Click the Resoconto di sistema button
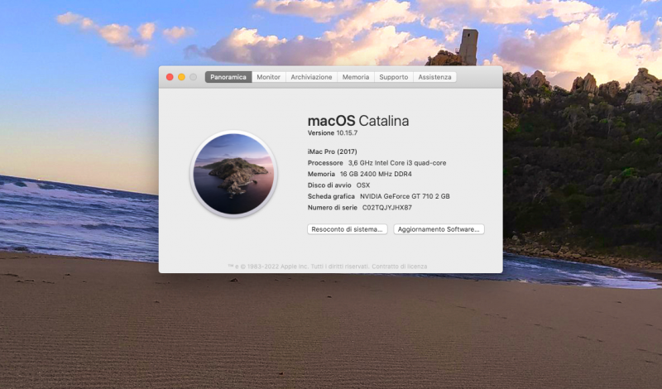The width and height of the screenshot is (662, 389). [347, 229]
